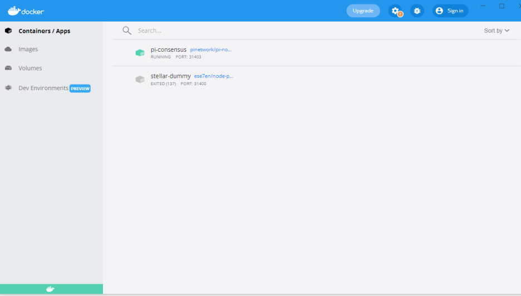The width and height of the screenshot is (521, 296).
Task: Click the Images cloud icon in sidebar
Action: point(8,49)
